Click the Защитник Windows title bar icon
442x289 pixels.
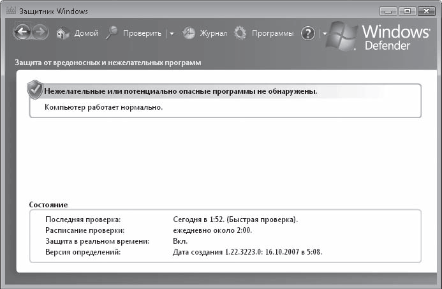[x=9, y=11]
